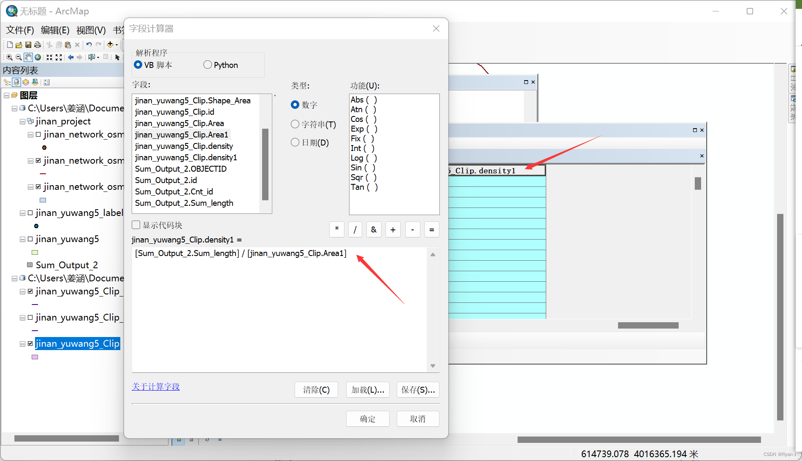The image size is (802, 461).
Task: Select the Zoom Out magnifier tool
Action: pos(19,57)
